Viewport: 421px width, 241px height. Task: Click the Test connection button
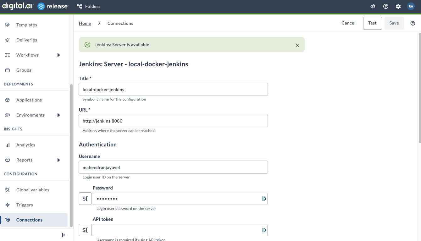tap(372, 23)
